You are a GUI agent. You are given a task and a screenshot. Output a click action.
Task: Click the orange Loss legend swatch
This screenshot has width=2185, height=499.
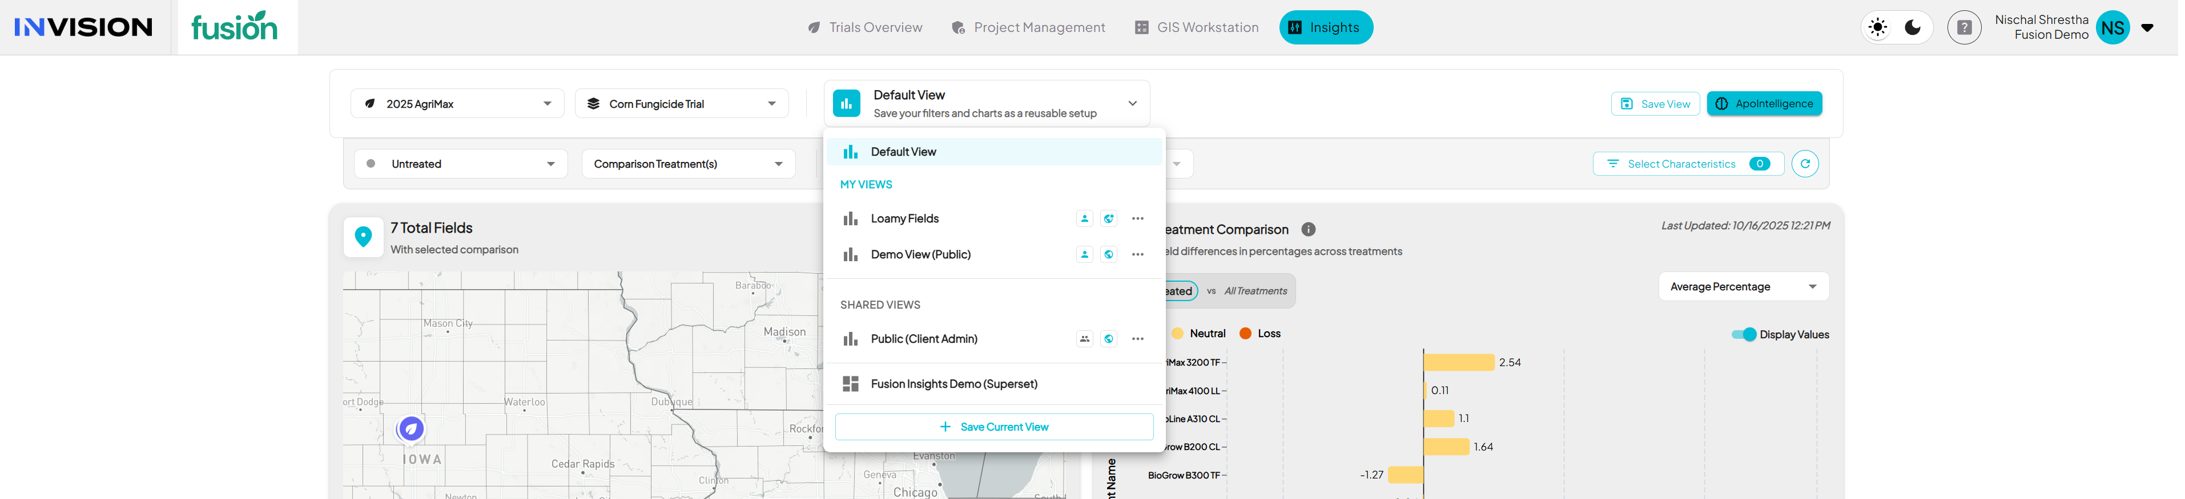tap(1245, 334)
